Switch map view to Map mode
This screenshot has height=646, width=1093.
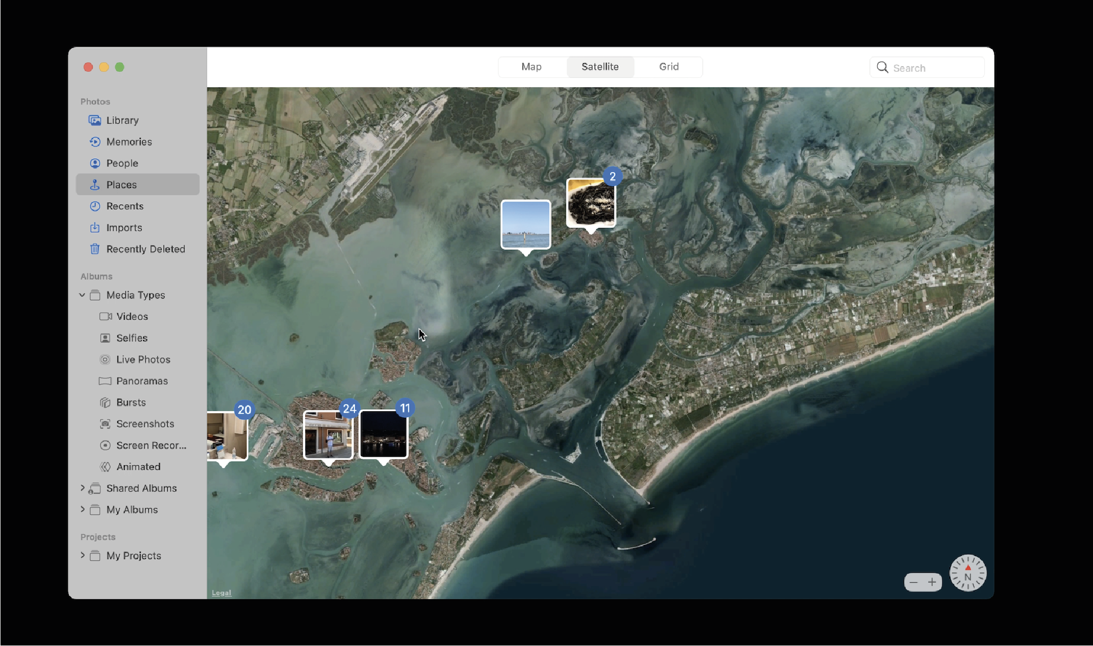click(x=531, y=67)
